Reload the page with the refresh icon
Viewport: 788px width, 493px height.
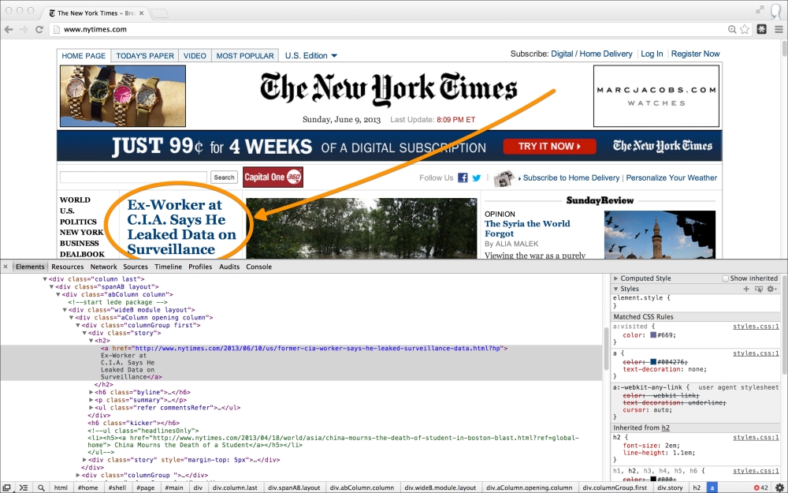[39, 29]
